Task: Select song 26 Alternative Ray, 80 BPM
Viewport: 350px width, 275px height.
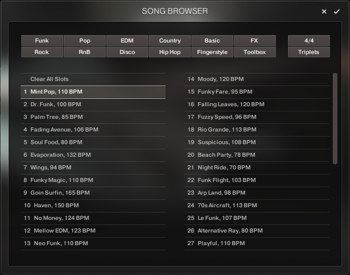Action: [x=257, y=231]
